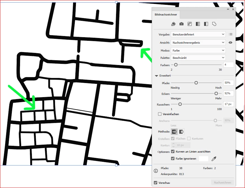Screen dimensions: 245x188
Task: Open the preset management list menu
Action: coord(231,34)
